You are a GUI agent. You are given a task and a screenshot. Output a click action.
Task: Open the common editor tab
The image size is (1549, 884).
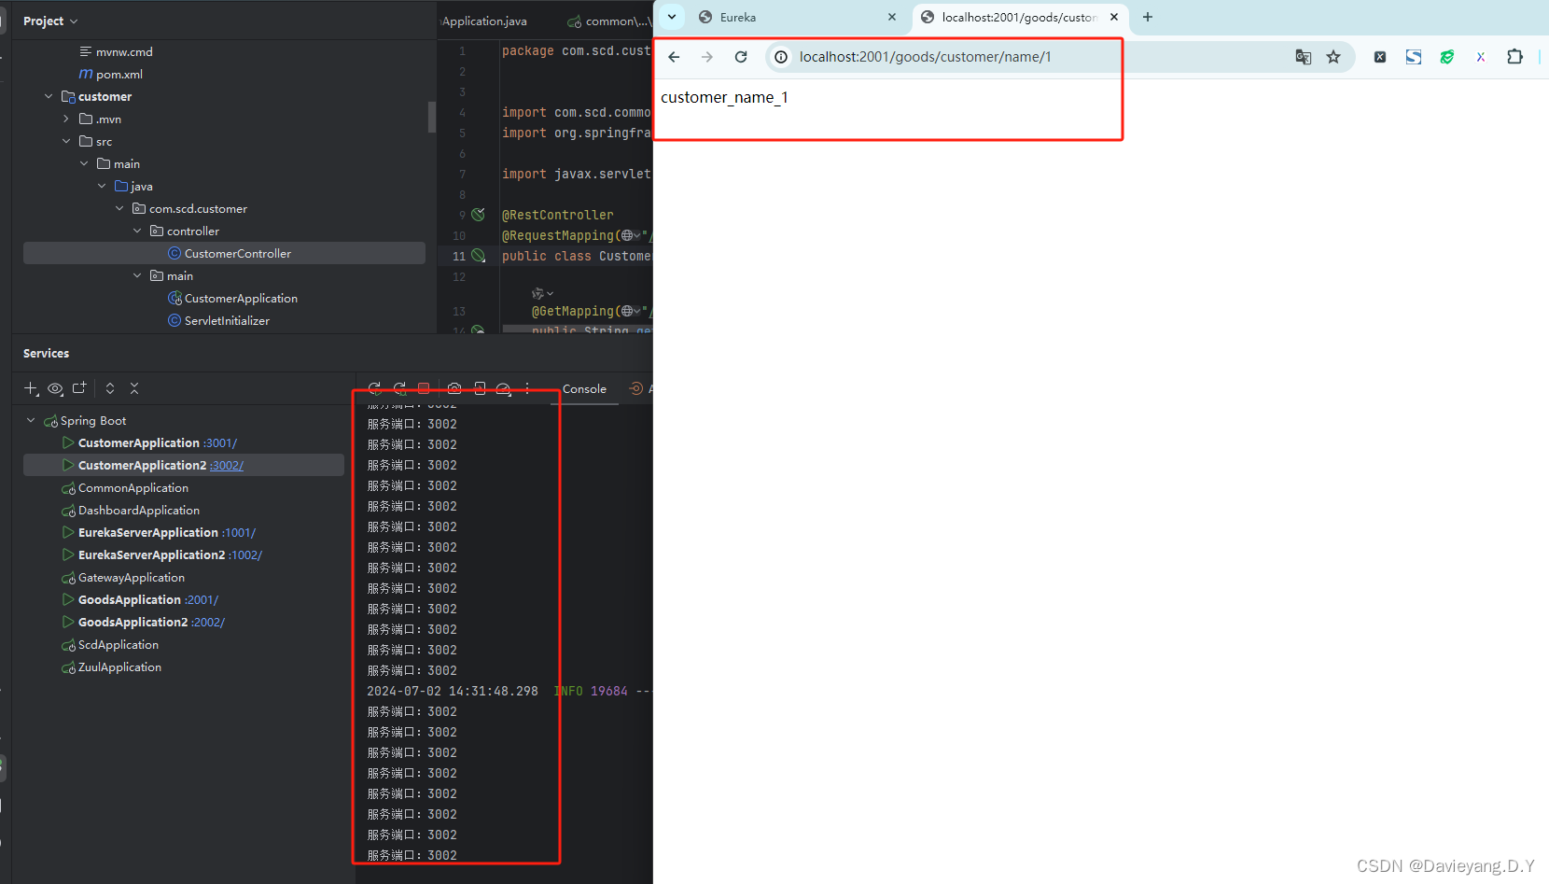(611, 21)
